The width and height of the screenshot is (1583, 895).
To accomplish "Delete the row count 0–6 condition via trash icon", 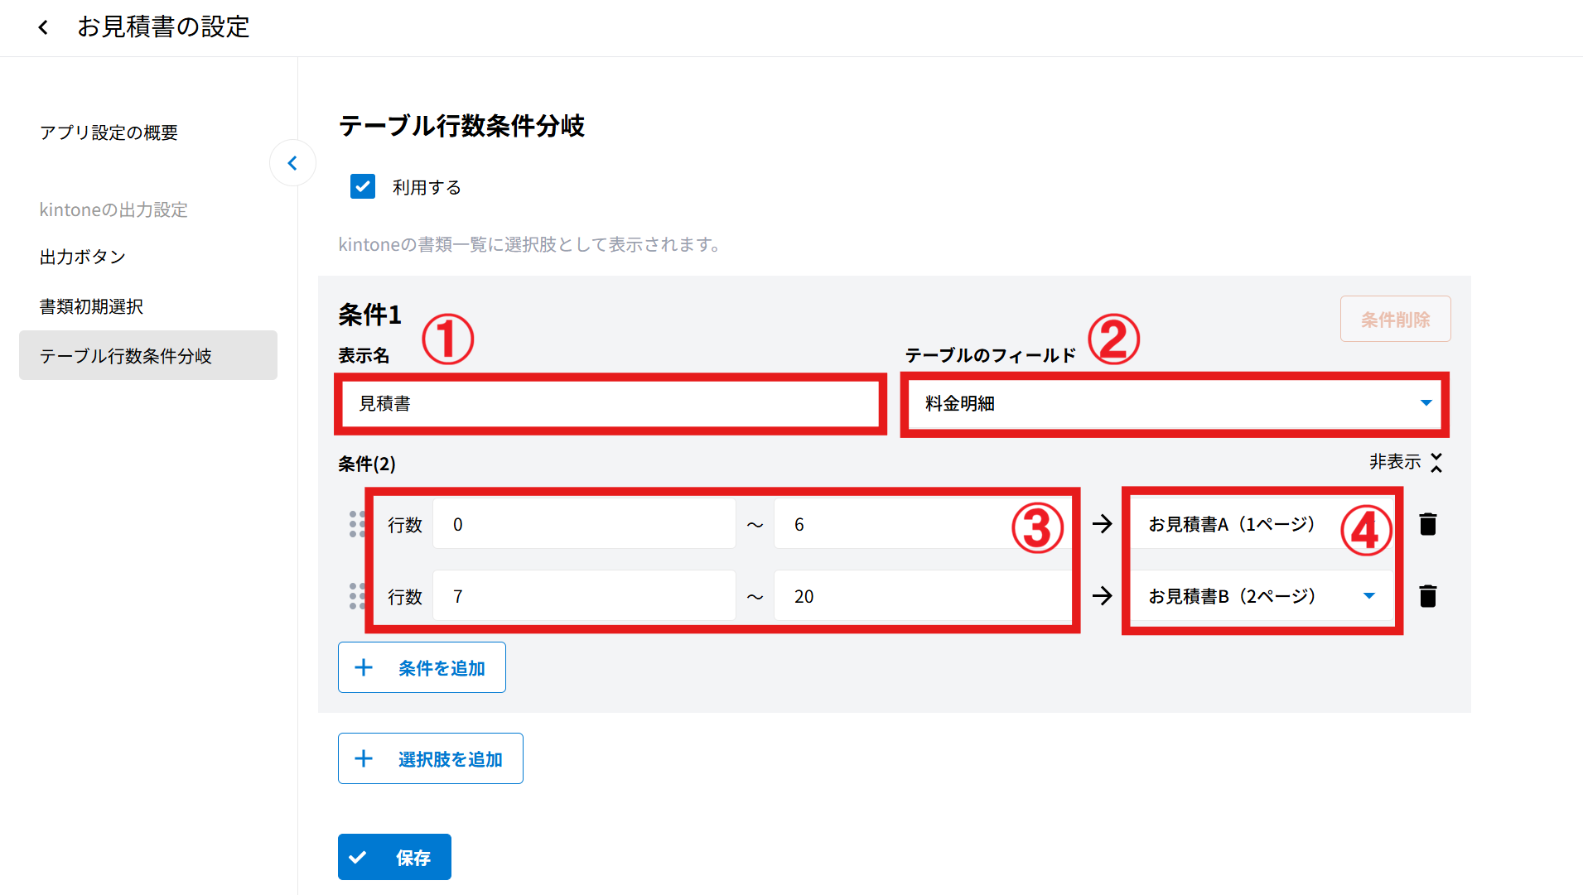I will (x=1427, y=524).
